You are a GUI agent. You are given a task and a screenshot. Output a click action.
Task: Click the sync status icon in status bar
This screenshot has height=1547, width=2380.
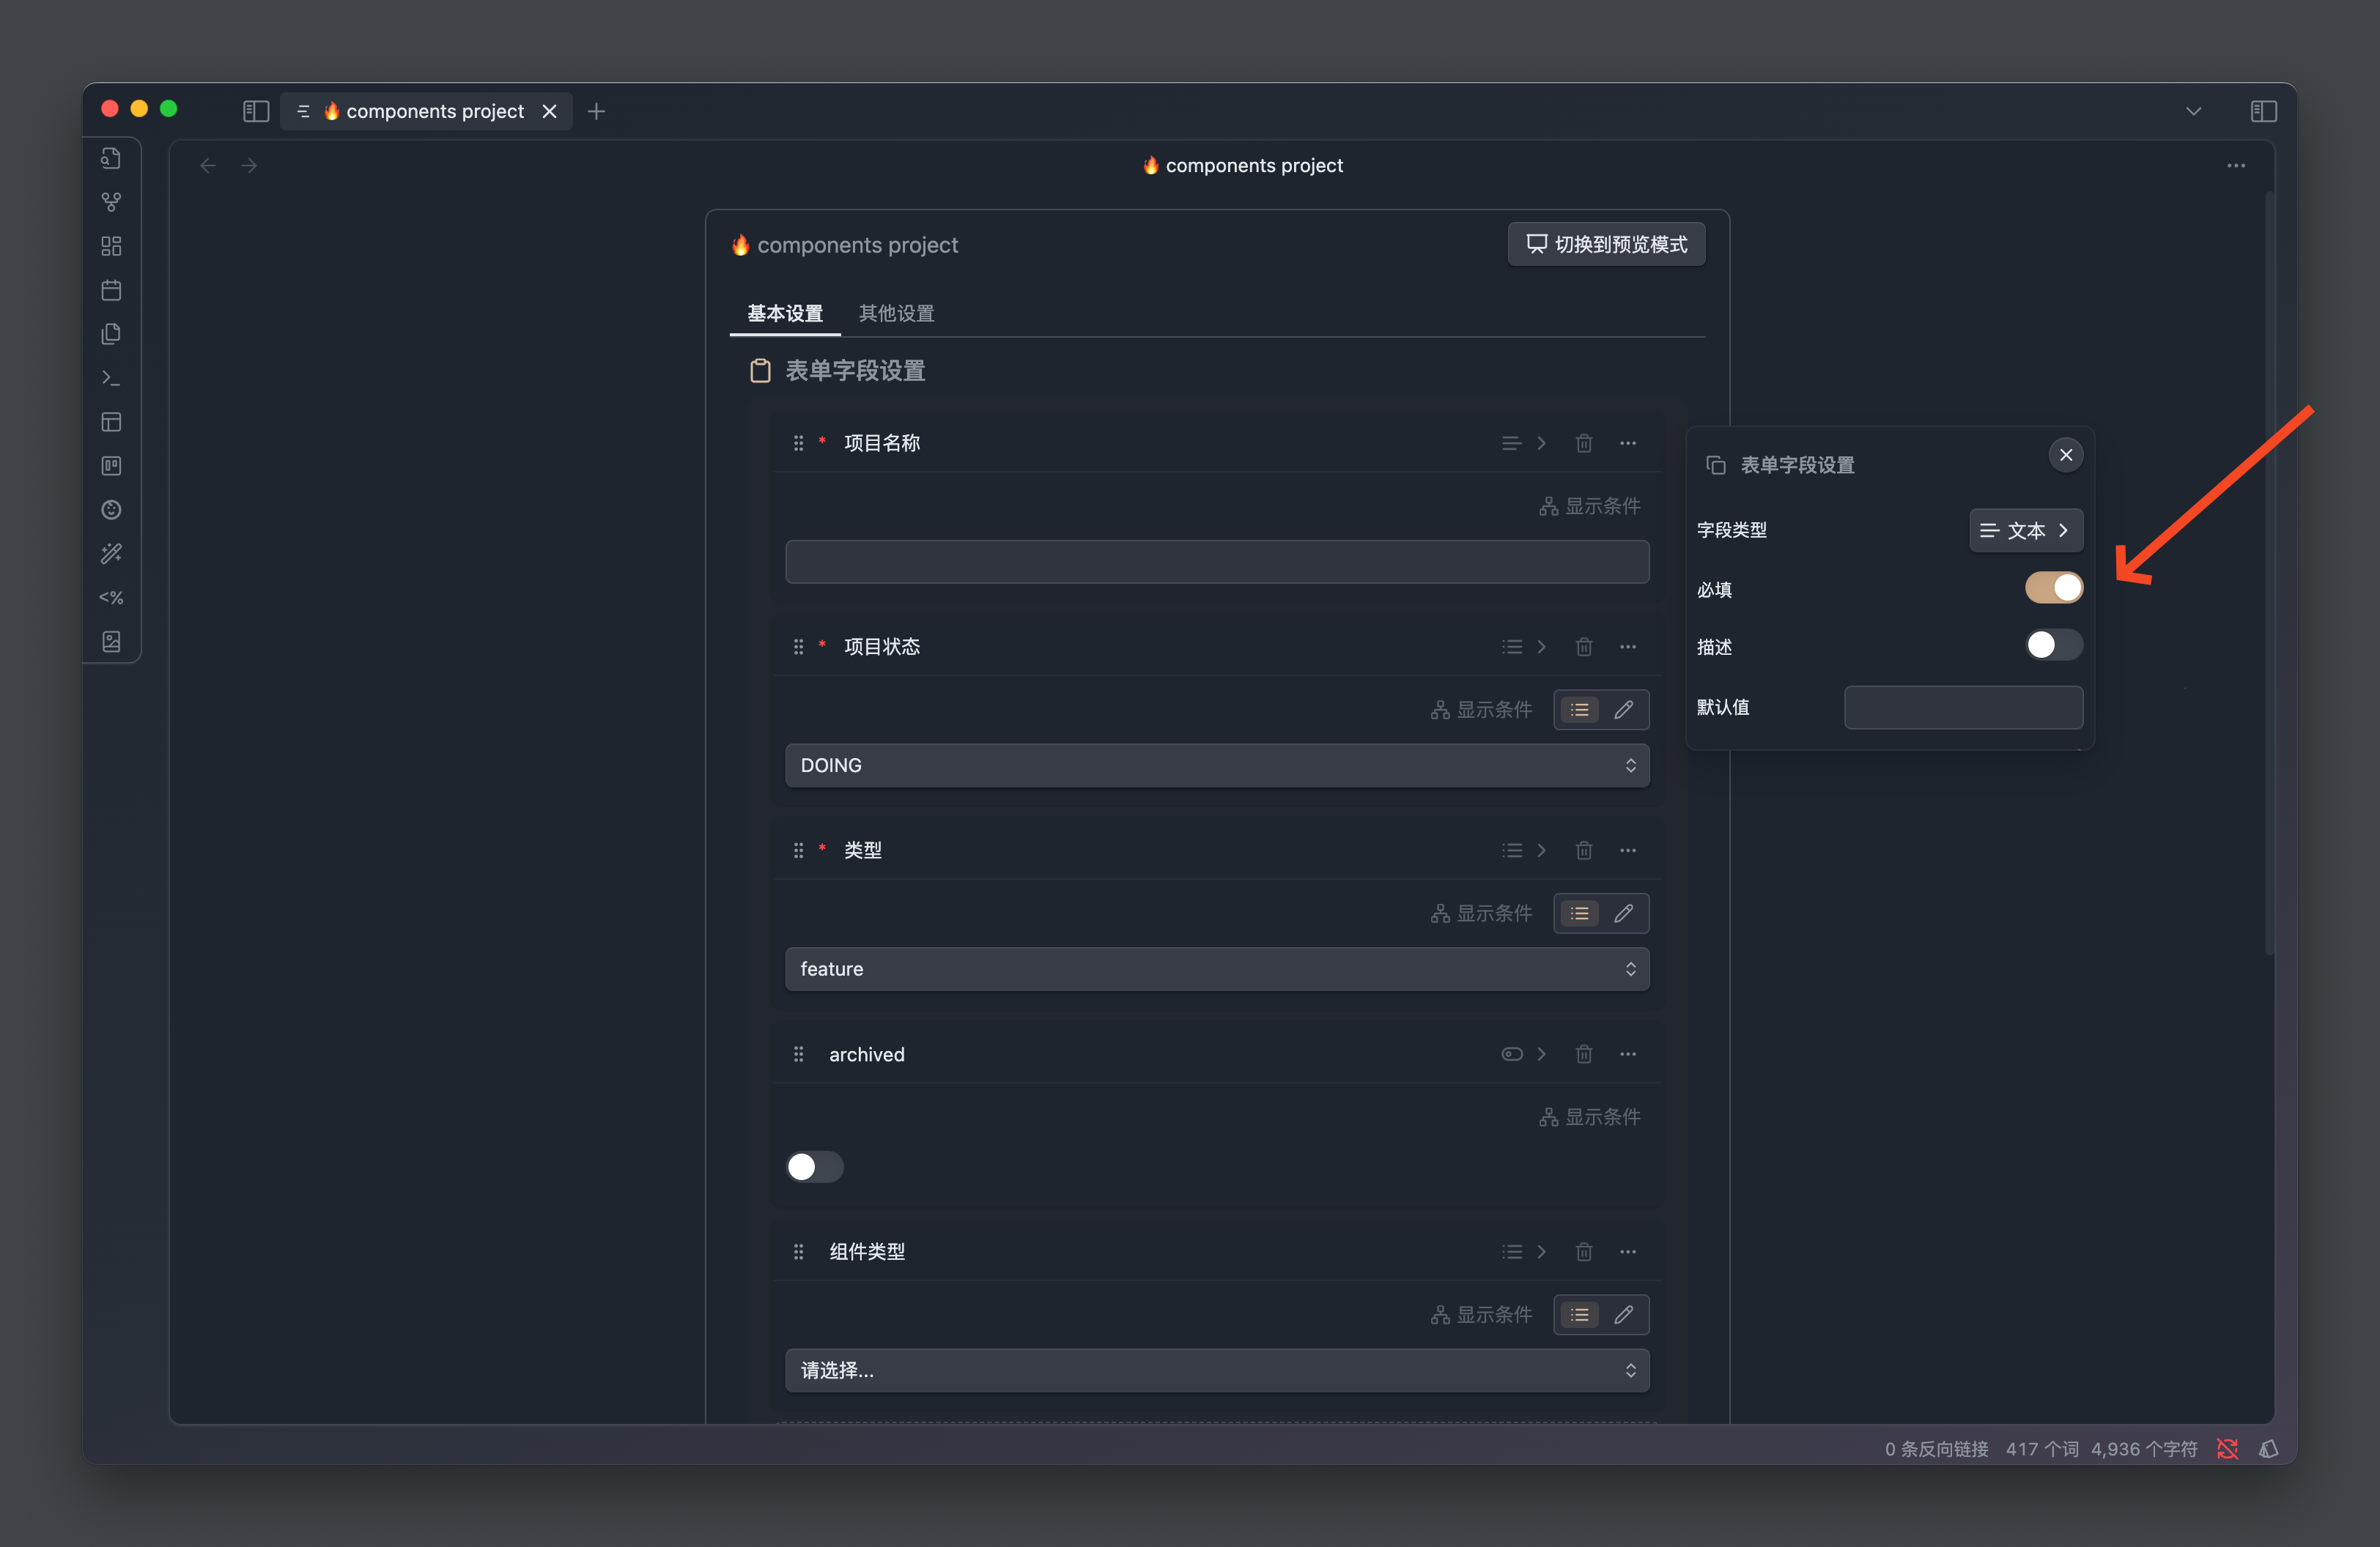tap(2226, 1448)
